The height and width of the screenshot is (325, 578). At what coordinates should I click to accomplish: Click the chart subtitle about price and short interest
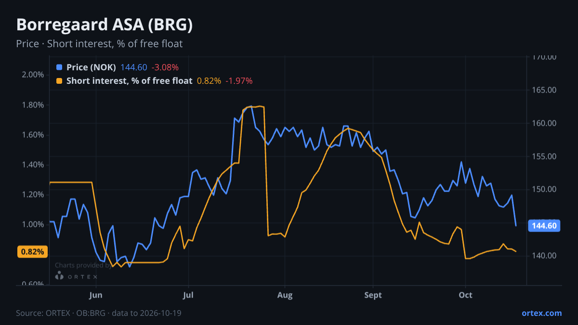[99, 44]
